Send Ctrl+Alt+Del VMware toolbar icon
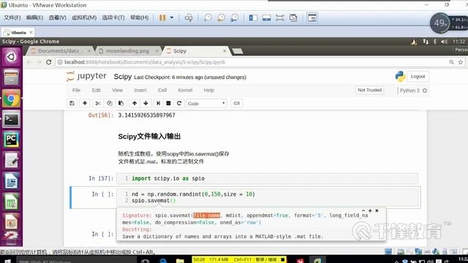Viewport: 468px width, 263px height. pos(189,18)
